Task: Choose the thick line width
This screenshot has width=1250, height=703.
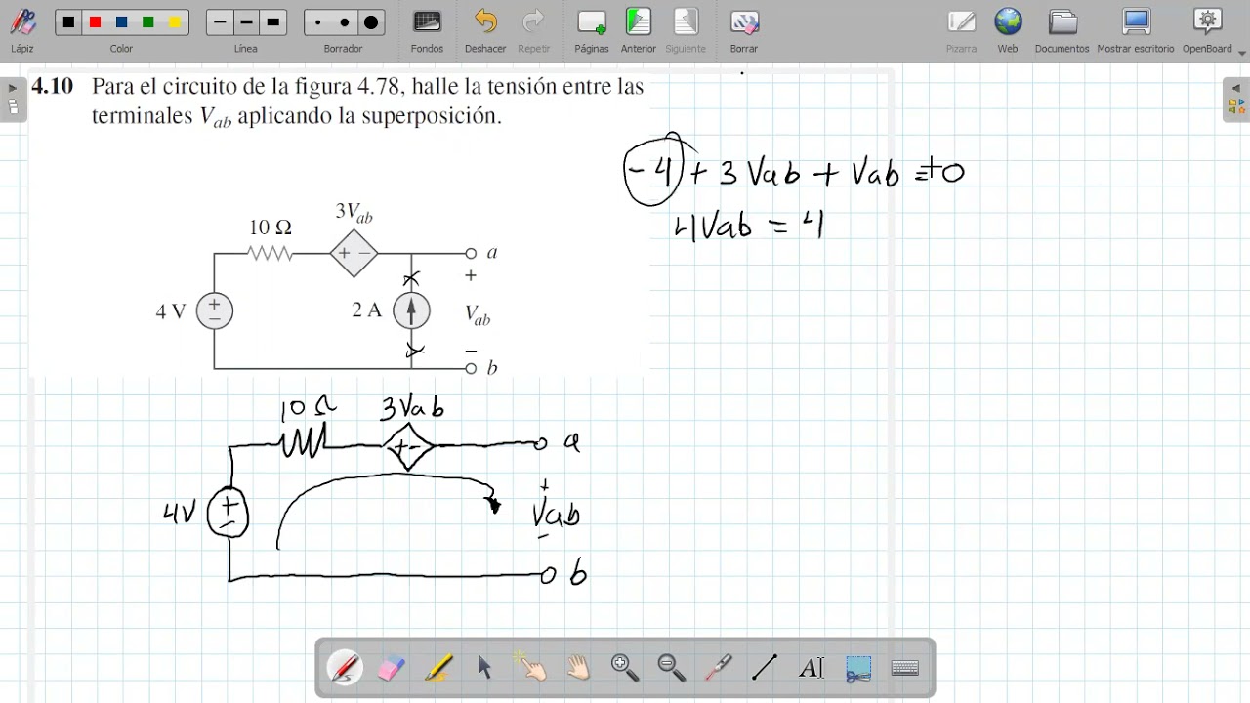Action: pos(273,22)
